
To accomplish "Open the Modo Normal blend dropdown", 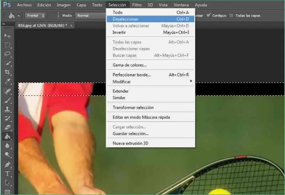I will click(x=90, y=16).
